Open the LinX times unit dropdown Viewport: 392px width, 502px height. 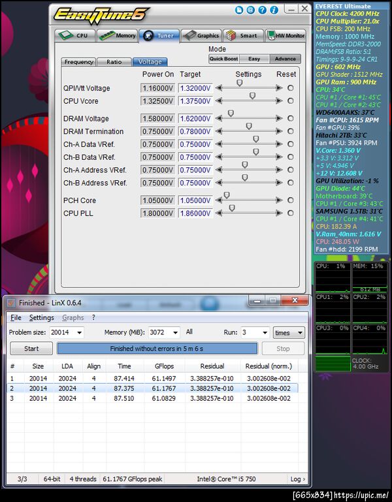pyautogui.click(x=289, y=333)
